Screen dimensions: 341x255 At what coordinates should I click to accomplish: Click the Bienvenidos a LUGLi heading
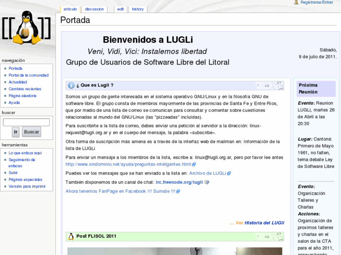148,40
